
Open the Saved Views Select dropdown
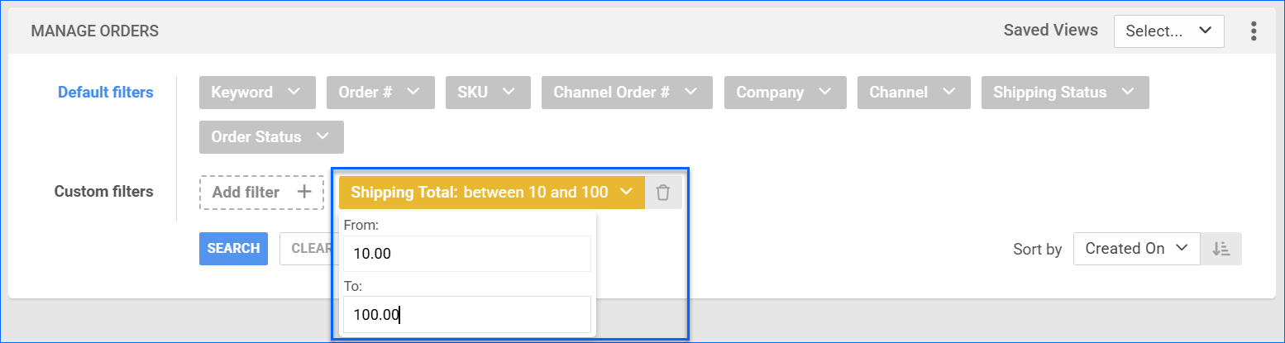[x=1168, y=31]
